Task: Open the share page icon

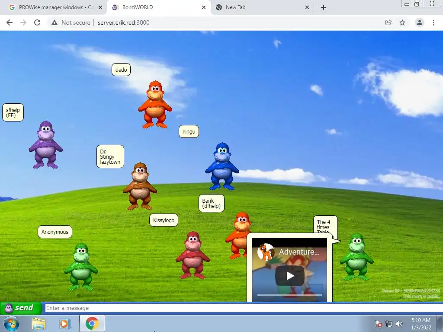Action: pos(388,22)
